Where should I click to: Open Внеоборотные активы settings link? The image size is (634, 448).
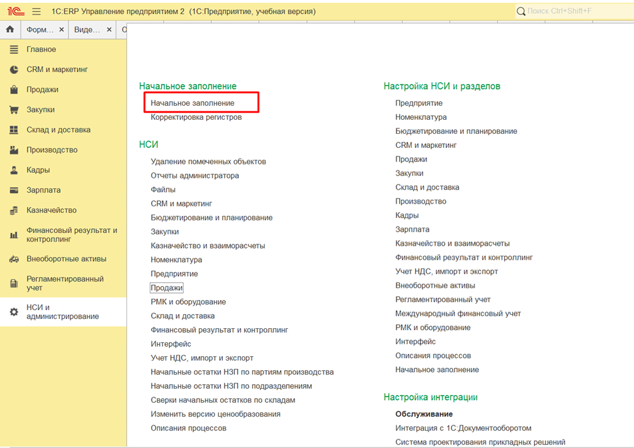[435, 286]
